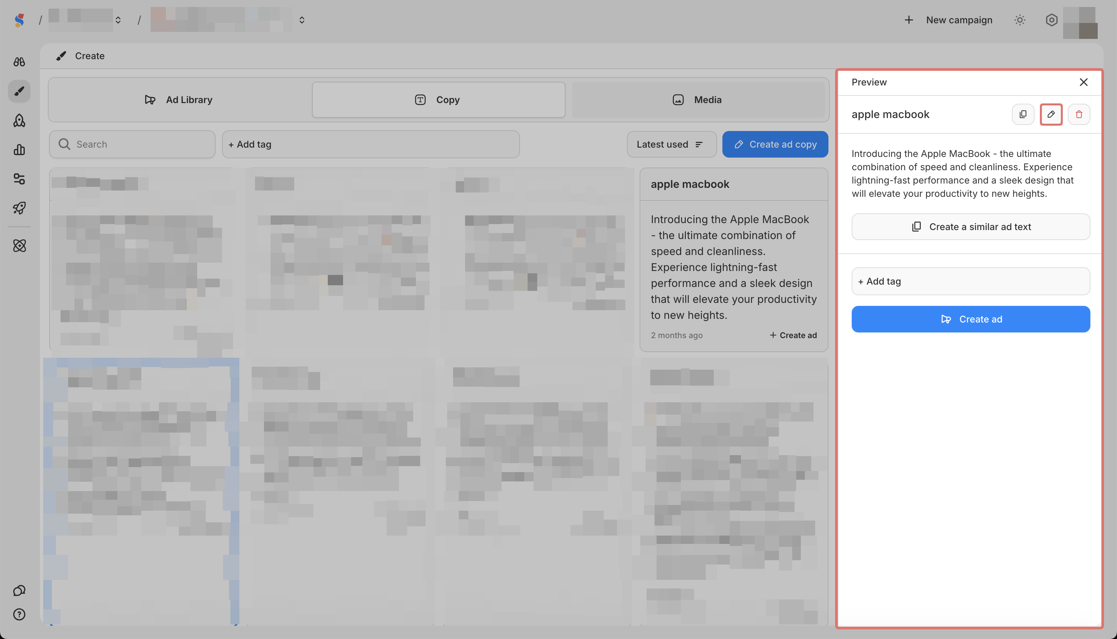
Task: Click Create a similar ad text
Action: (x=970, y=227)
